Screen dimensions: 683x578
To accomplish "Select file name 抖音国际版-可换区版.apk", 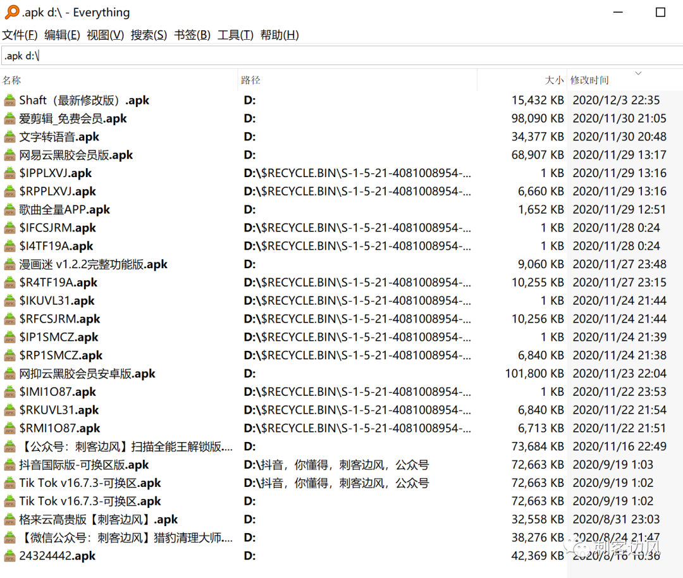I will pyautogui.click(x=84, y=465).
